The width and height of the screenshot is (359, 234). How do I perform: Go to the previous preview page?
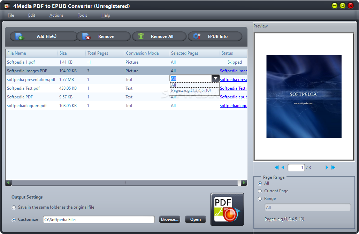click(x=283, y=168)
